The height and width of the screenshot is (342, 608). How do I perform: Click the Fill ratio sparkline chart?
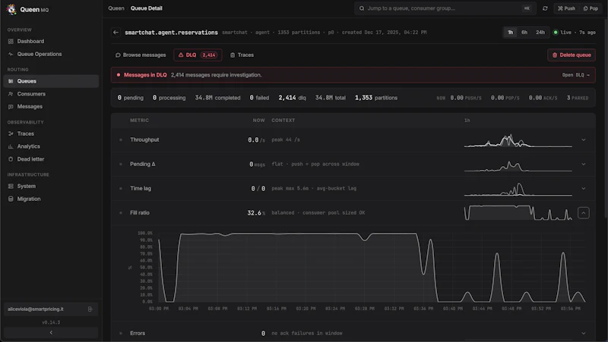[x=518, y=213]
